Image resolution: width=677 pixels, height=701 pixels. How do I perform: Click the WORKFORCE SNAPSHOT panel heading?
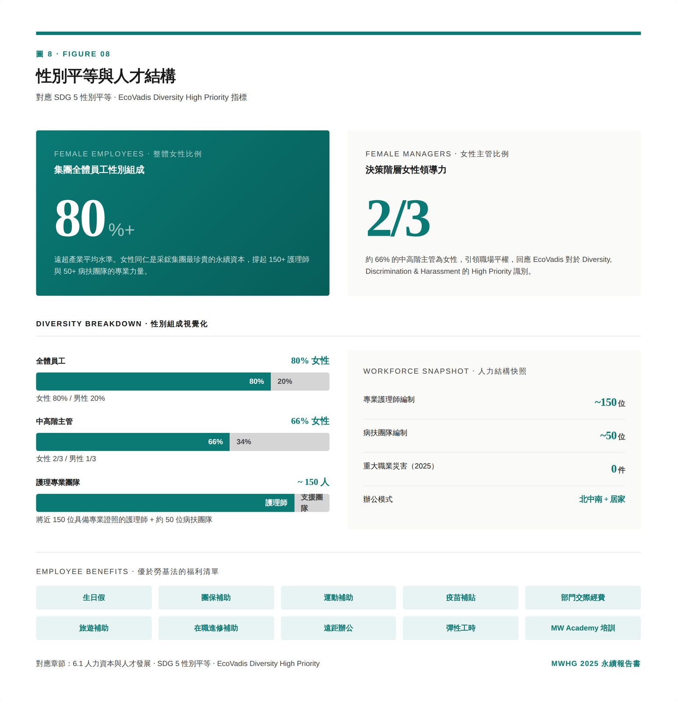[445, 371]
